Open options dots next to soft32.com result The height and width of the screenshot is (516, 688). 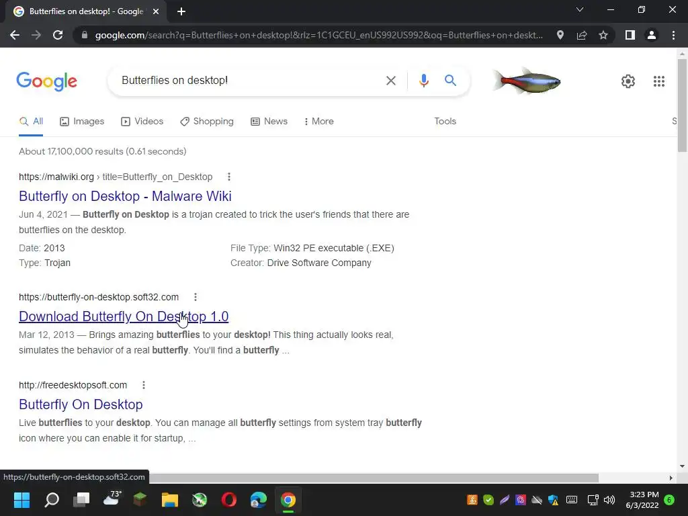pyautogui.click(x=196, y=297)
